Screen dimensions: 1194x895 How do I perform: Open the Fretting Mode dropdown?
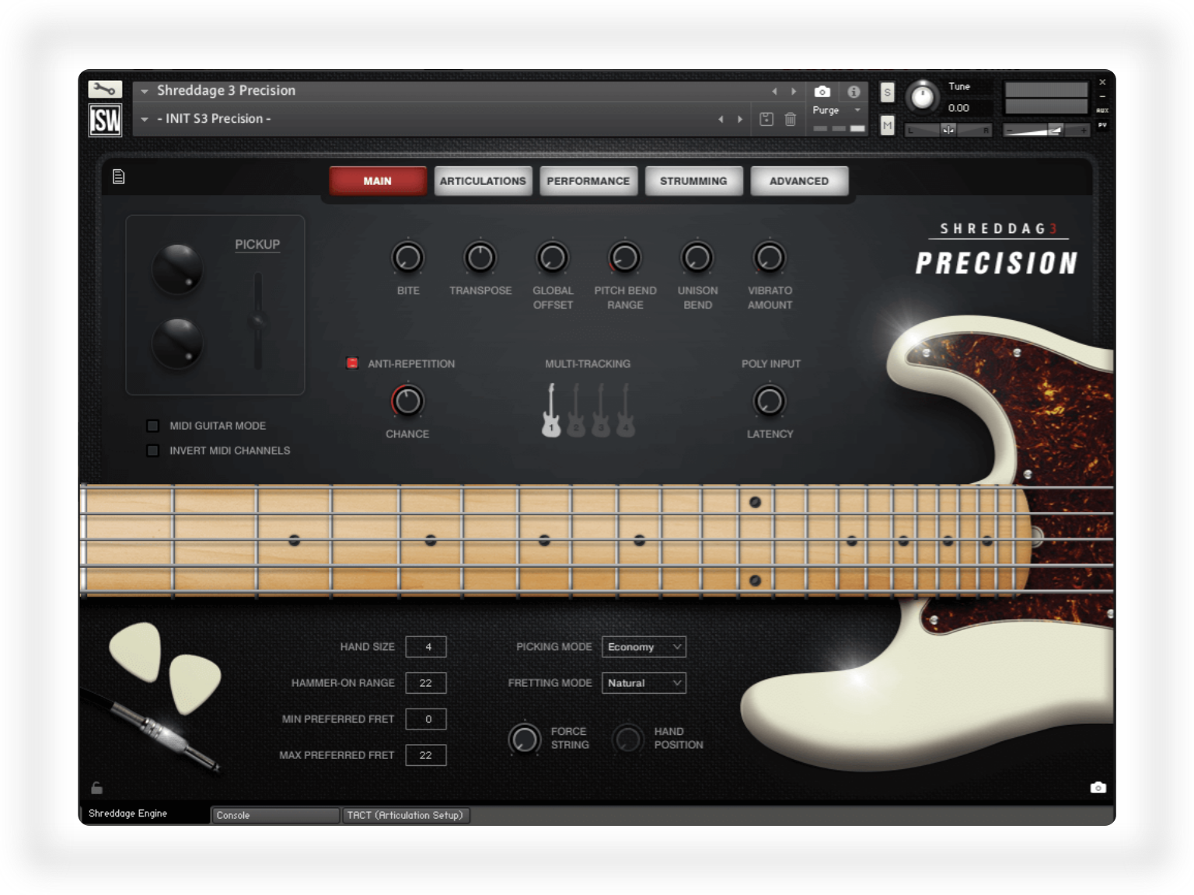point(644,683)
